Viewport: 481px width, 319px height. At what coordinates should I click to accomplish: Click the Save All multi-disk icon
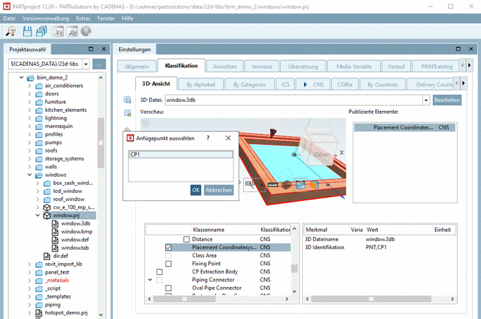42,31
